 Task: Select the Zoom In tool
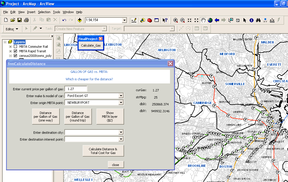coord(175,20)
